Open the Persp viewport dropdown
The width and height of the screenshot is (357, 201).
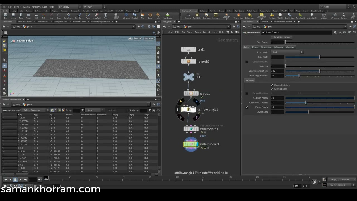(x=137, y=39)
